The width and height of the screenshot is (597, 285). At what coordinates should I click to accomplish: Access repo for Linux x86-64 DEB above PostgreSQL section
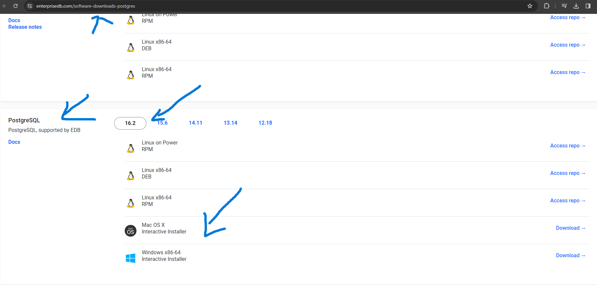[568, 45]
